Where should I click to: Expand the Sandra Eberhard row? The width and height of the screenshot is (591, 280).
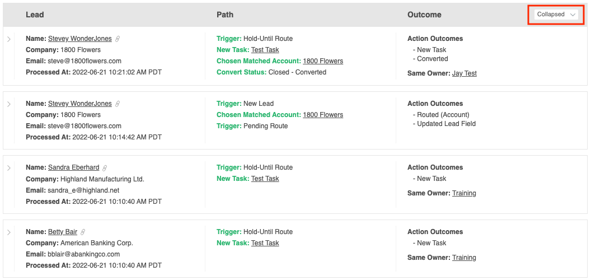[9, 167]
